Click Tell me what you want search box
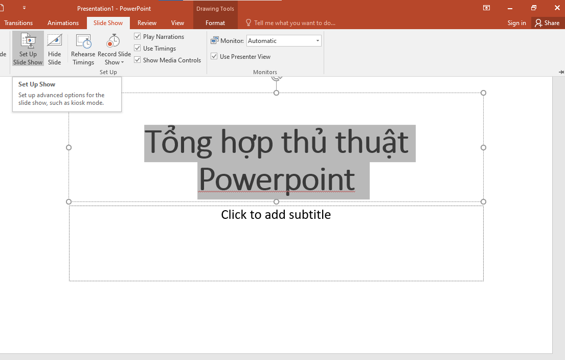Screen dimensions: 565x360 pos(295,23)
